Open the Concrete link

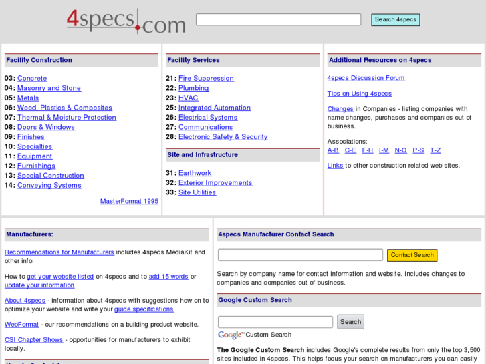(x=32, y=78)
